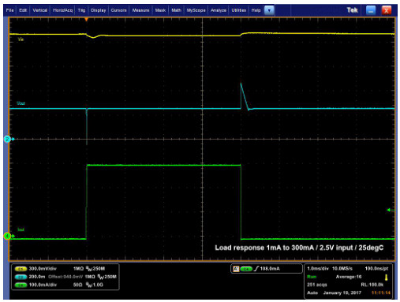Screen dimensions: 400x302
Task: Click the orange trigger position marker
Action: point(86,20)
